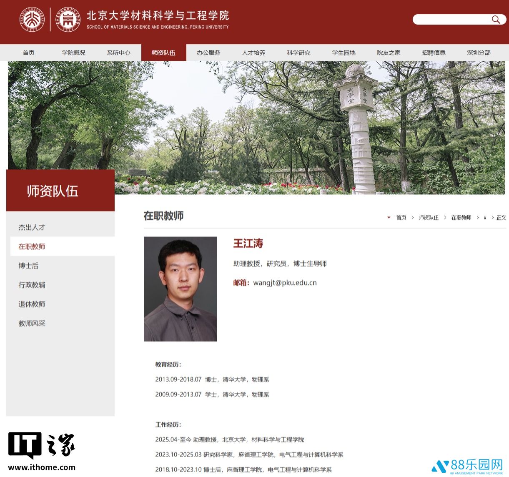Open the 深圳分部 navigation menu
This screenshot has width=509, height=477.
click(x=478, y=53)
